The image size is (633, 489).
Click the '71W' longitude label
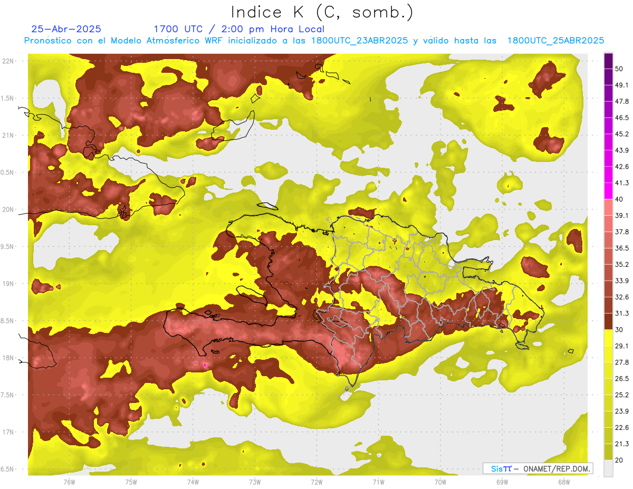378,482
